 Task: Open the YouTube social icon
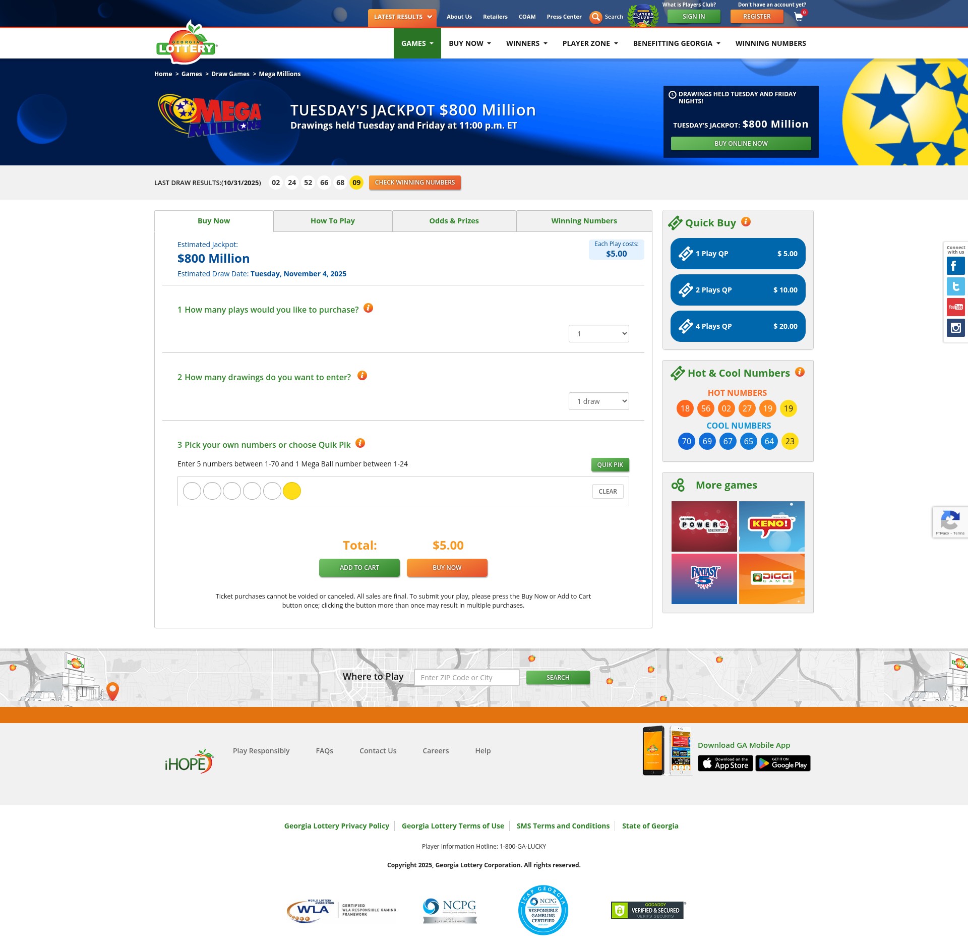pyautogui.click(x=955, y=307)
